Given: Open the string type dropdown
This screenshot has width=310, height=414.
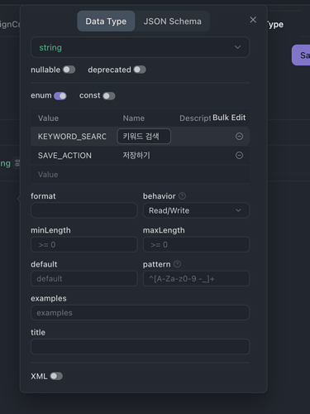Looking at the screenshot, I should (140, 47).
